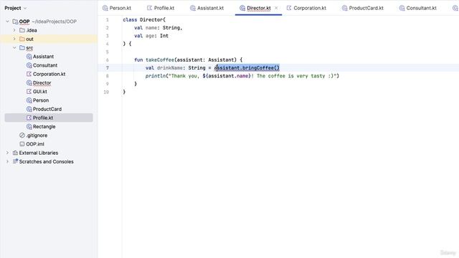Viewport: 459px width, 258px height.
Task: Click the OOP.iml module file icon
Action: pyautogui.click(x=22, y=144)
